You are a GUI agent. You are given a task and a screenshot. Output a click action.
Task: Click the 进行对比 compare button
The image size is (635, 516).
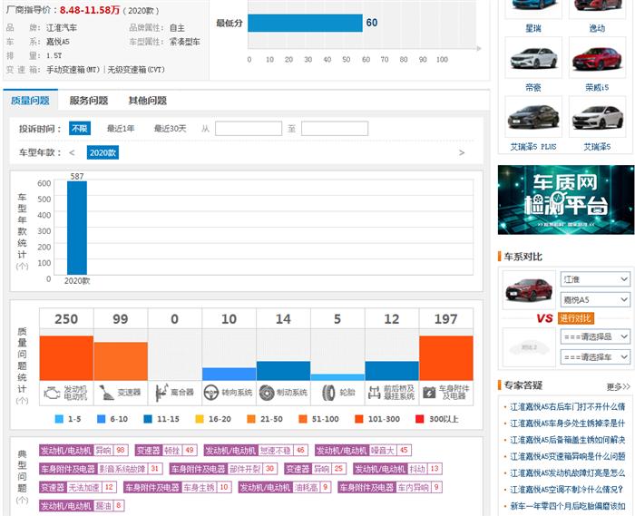click(x=575, y=318)
